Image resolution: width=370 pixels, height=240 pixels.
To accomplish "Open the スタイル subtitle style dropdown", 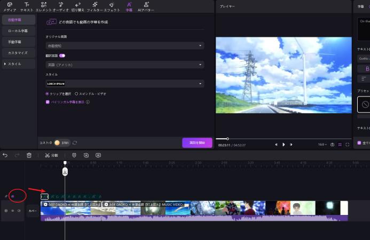I will click(x=125, y=84).
